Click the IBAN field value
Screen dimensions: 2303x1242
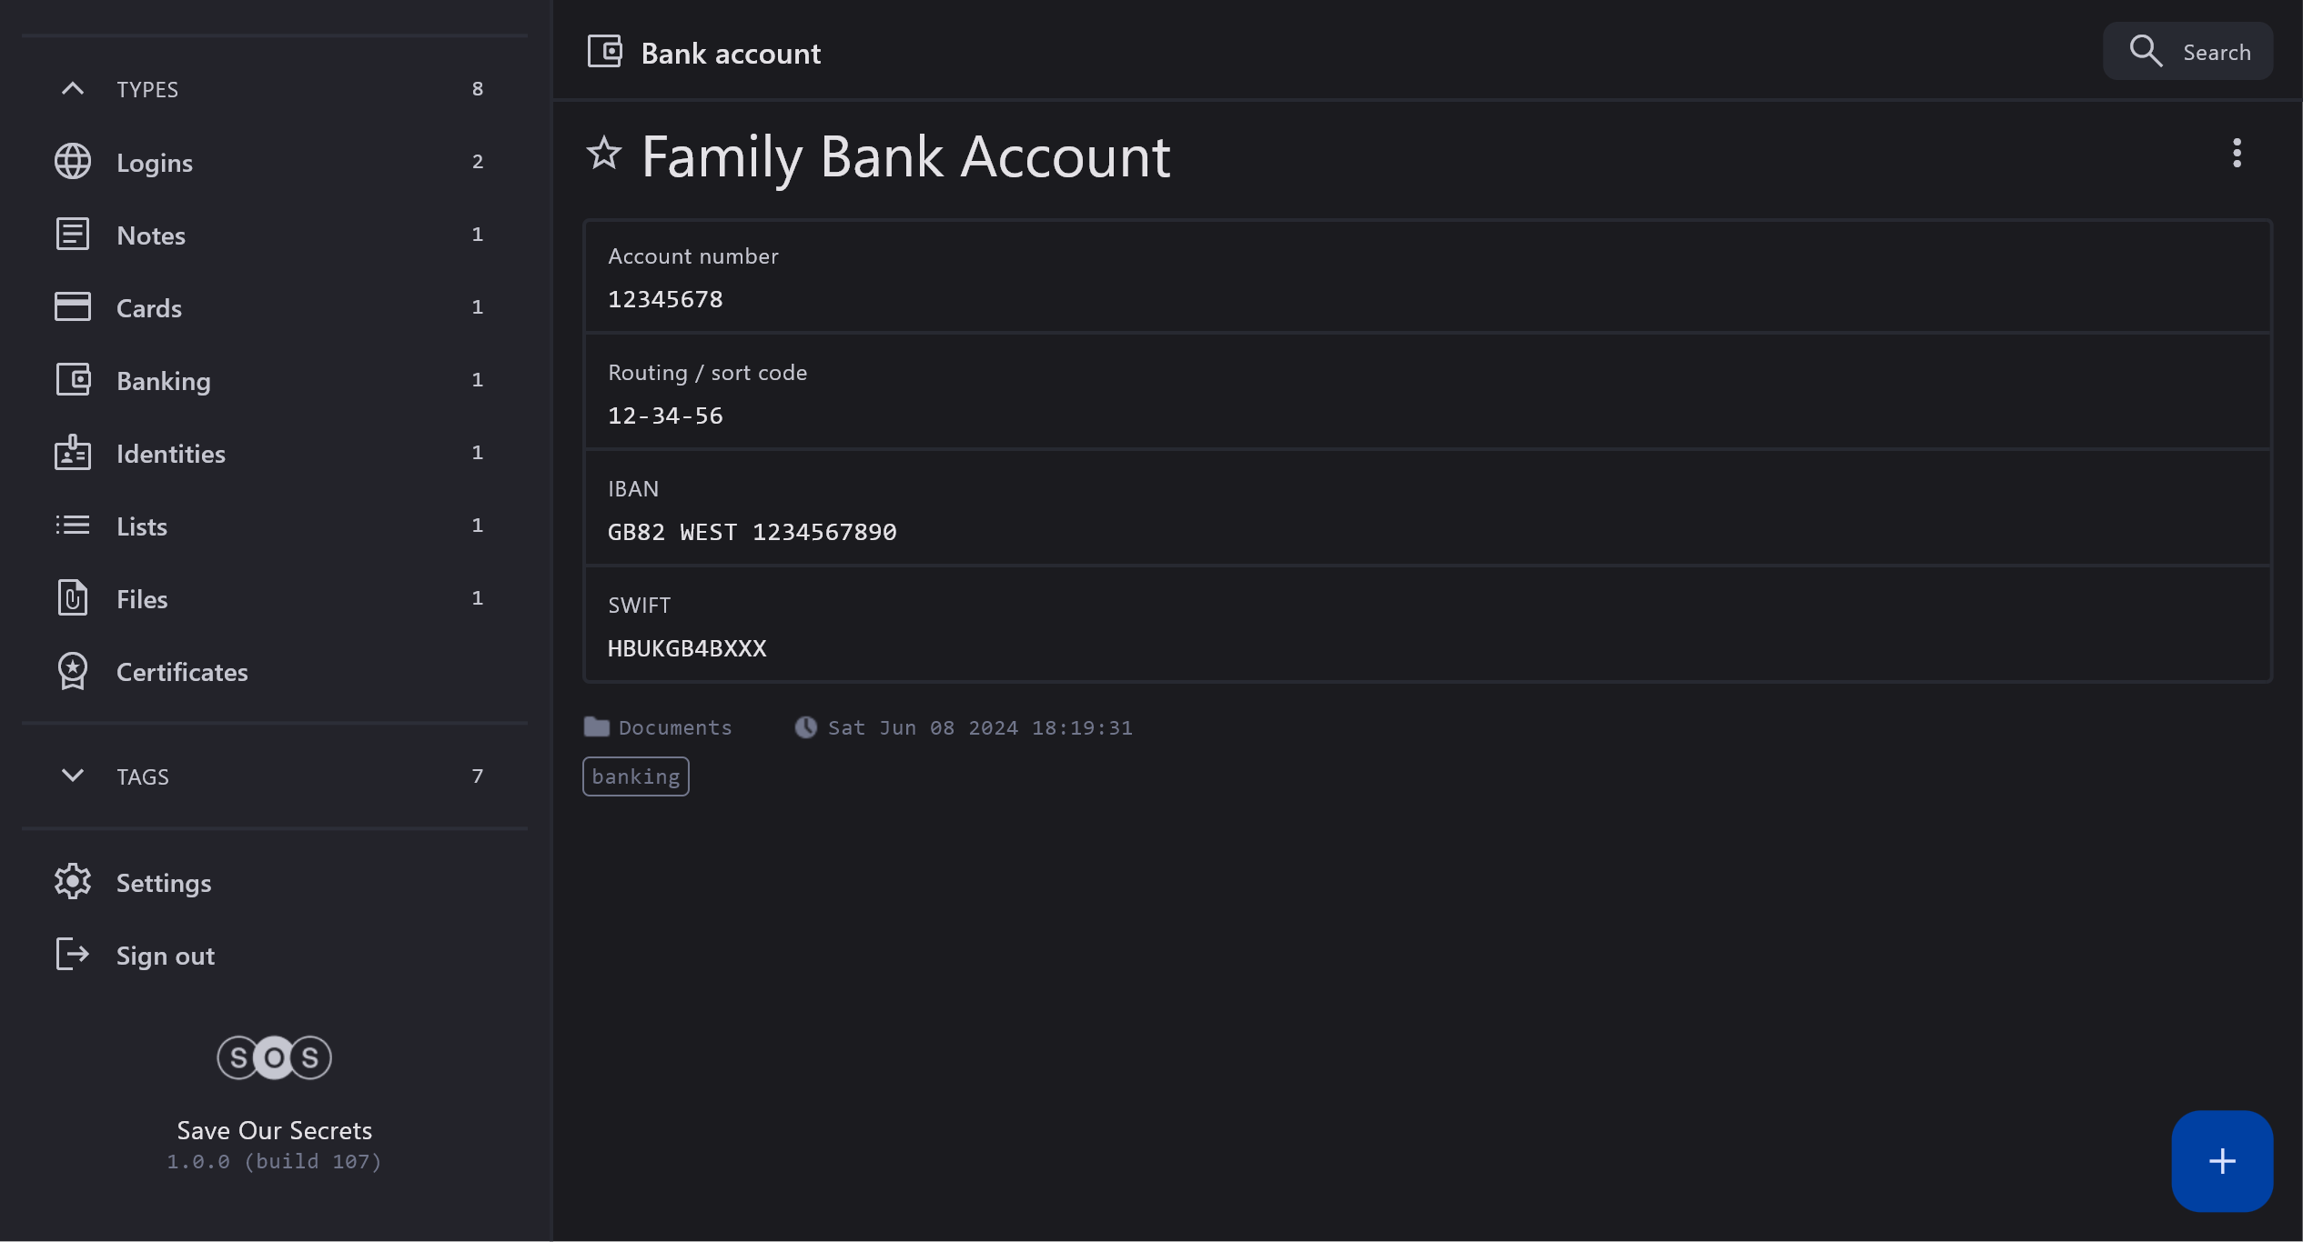point(752,532)
